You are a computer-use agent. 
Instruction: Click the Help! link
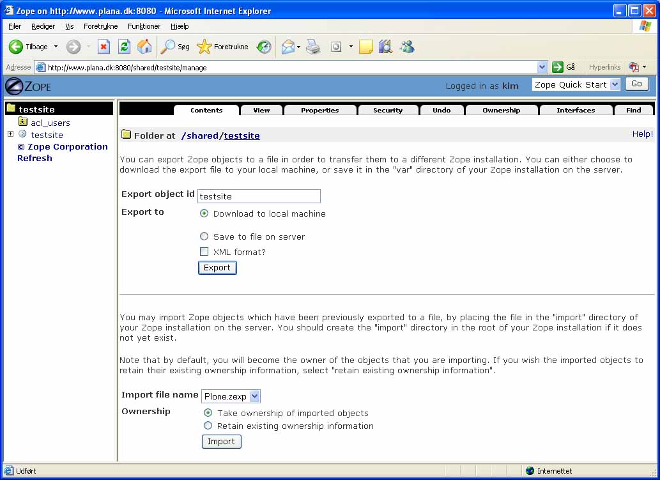coord(642,134)
